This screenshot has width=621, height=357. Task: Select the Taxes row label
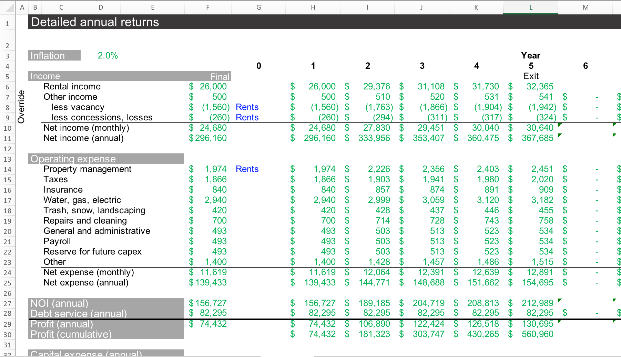click(x=55, y=179)
